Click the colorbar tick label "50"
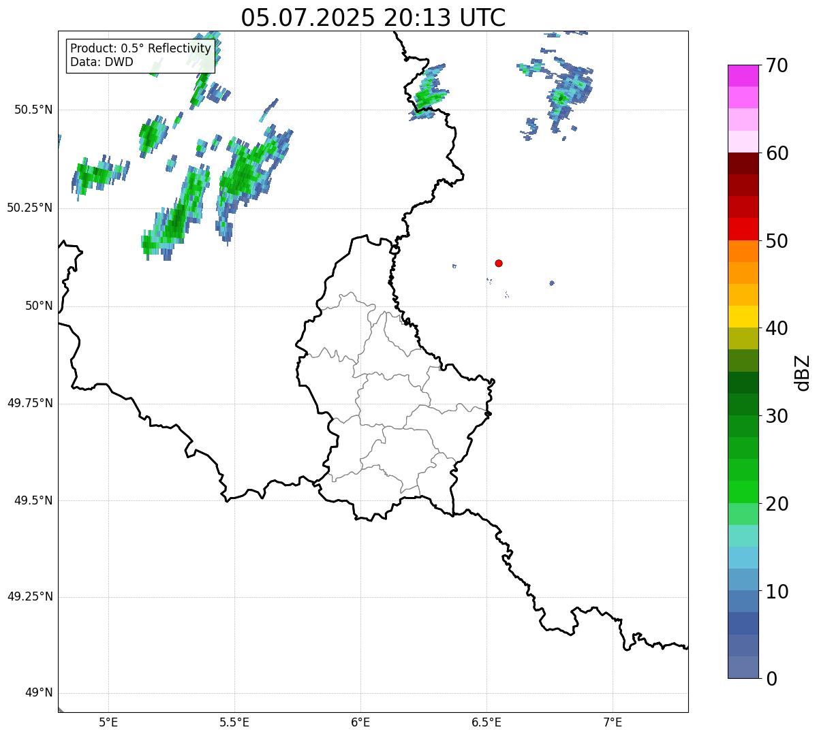This screenshot has width=819, height=736. click(x=777, y=241)
